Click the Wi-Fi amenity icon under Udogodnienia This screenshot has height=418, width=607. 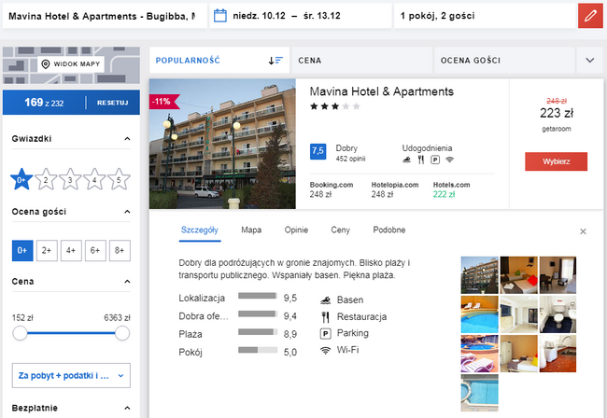(x=449, y=160)
